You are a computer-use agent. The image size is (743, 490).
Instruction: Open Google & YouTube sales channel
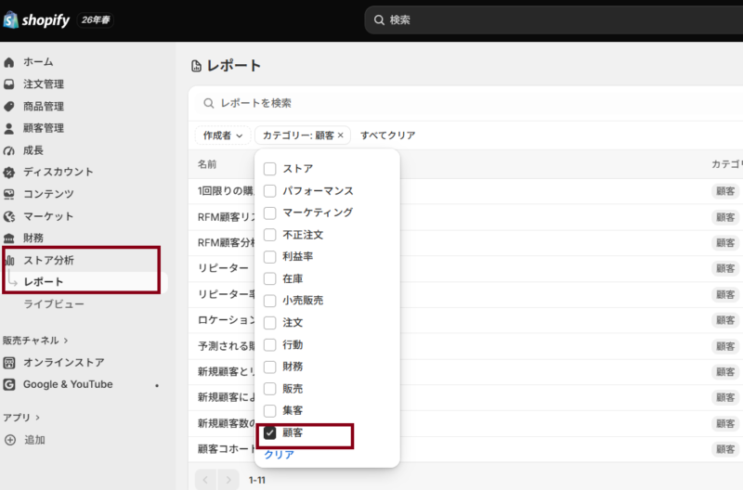(x=68, y=384)
